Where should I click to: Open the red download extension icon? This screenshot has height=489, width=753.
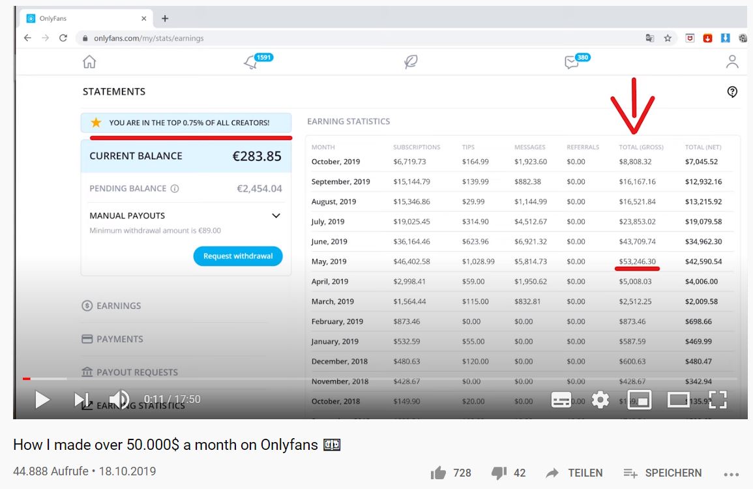(x=707, y=38)
